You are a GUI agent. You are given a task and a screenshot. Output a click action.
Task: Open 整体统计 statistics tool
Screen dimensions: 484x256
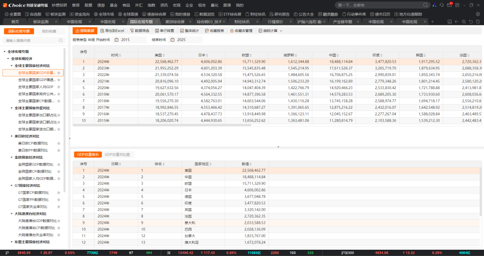pos(182,31)
